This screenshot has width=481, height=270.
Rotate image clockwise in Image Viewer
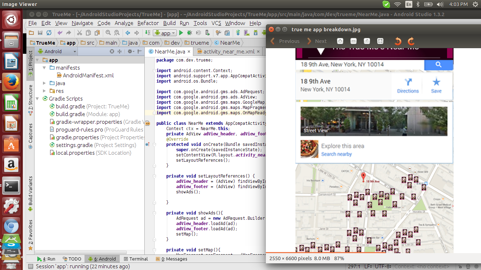tap(411, 41)
